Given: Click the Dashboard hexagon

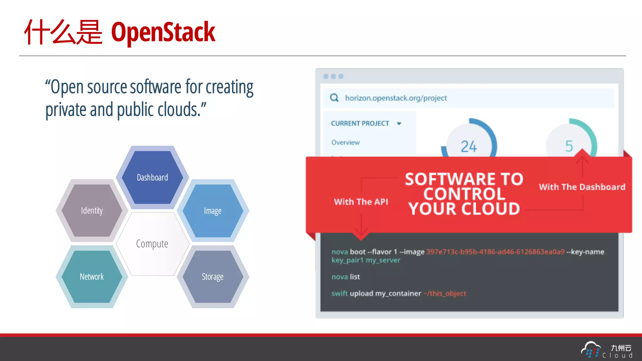Looking at the screenshot, I should [x=152, y=177].
